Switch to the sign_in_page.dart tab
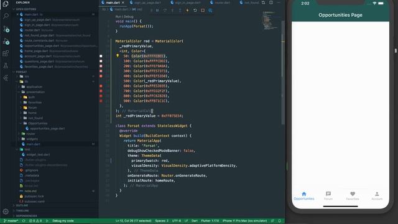Image resolution: width=398 pixels, height=224 pixels. [x=186, y=2]
